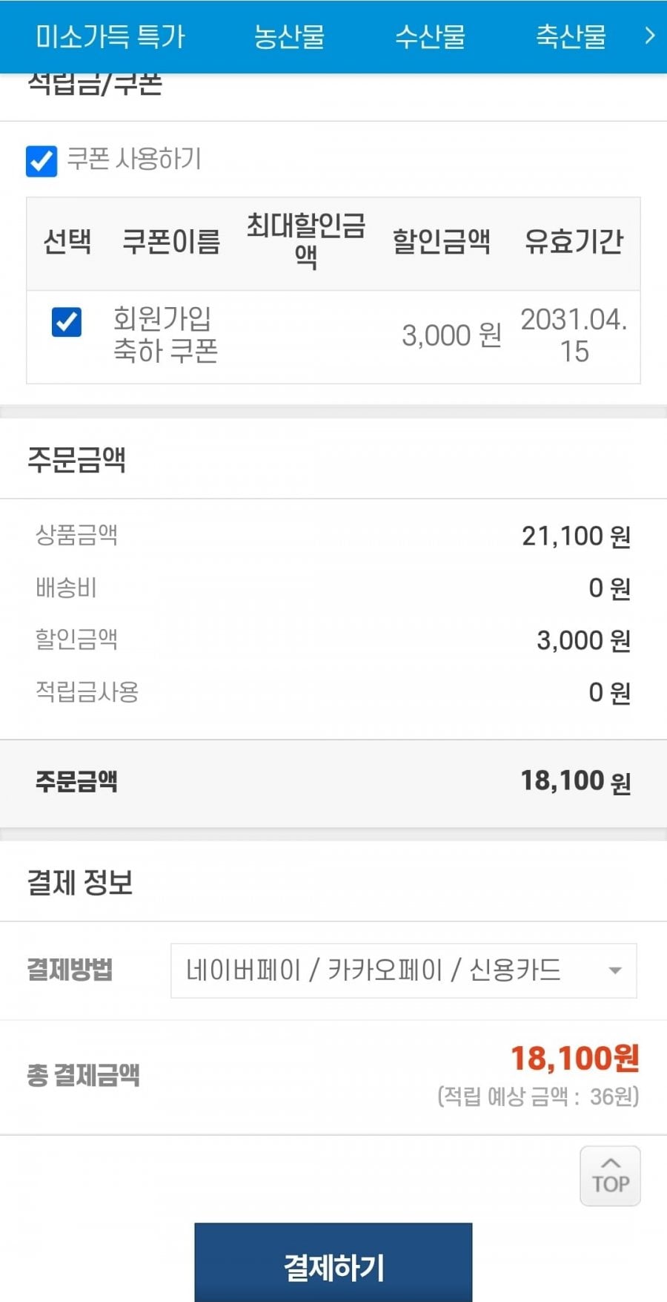Viewport: 667px width, 1302px height.
Task: Click the right chevron in category bar
Action: point(649,36)
